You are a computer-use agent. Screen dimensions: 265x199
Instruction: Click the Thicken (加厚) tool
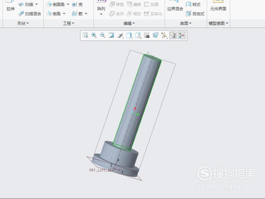click(151, 4)
